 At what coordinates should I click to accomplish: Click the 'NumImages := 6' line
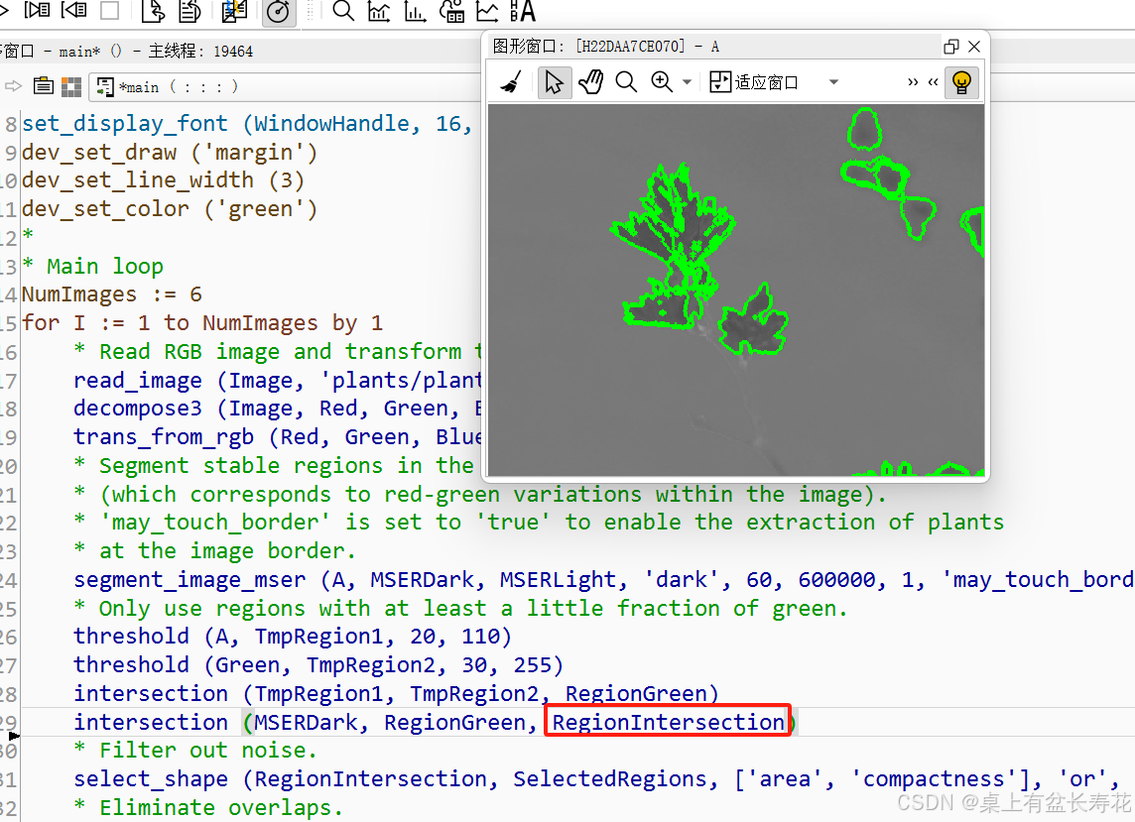tap(111, 294)
